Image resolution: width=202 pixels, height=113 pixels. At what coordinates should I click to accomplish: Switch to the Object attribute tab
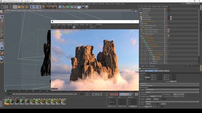(x=154, y=71)
